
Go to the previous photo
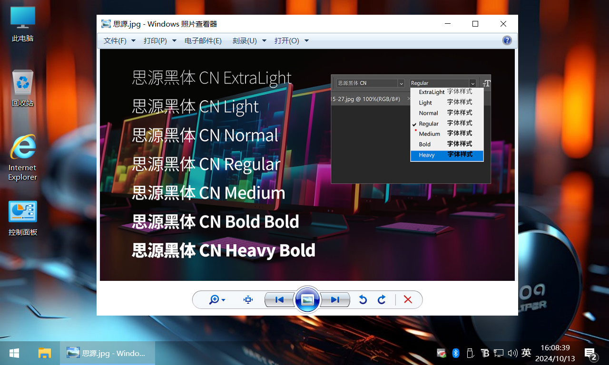pos(280,300)
